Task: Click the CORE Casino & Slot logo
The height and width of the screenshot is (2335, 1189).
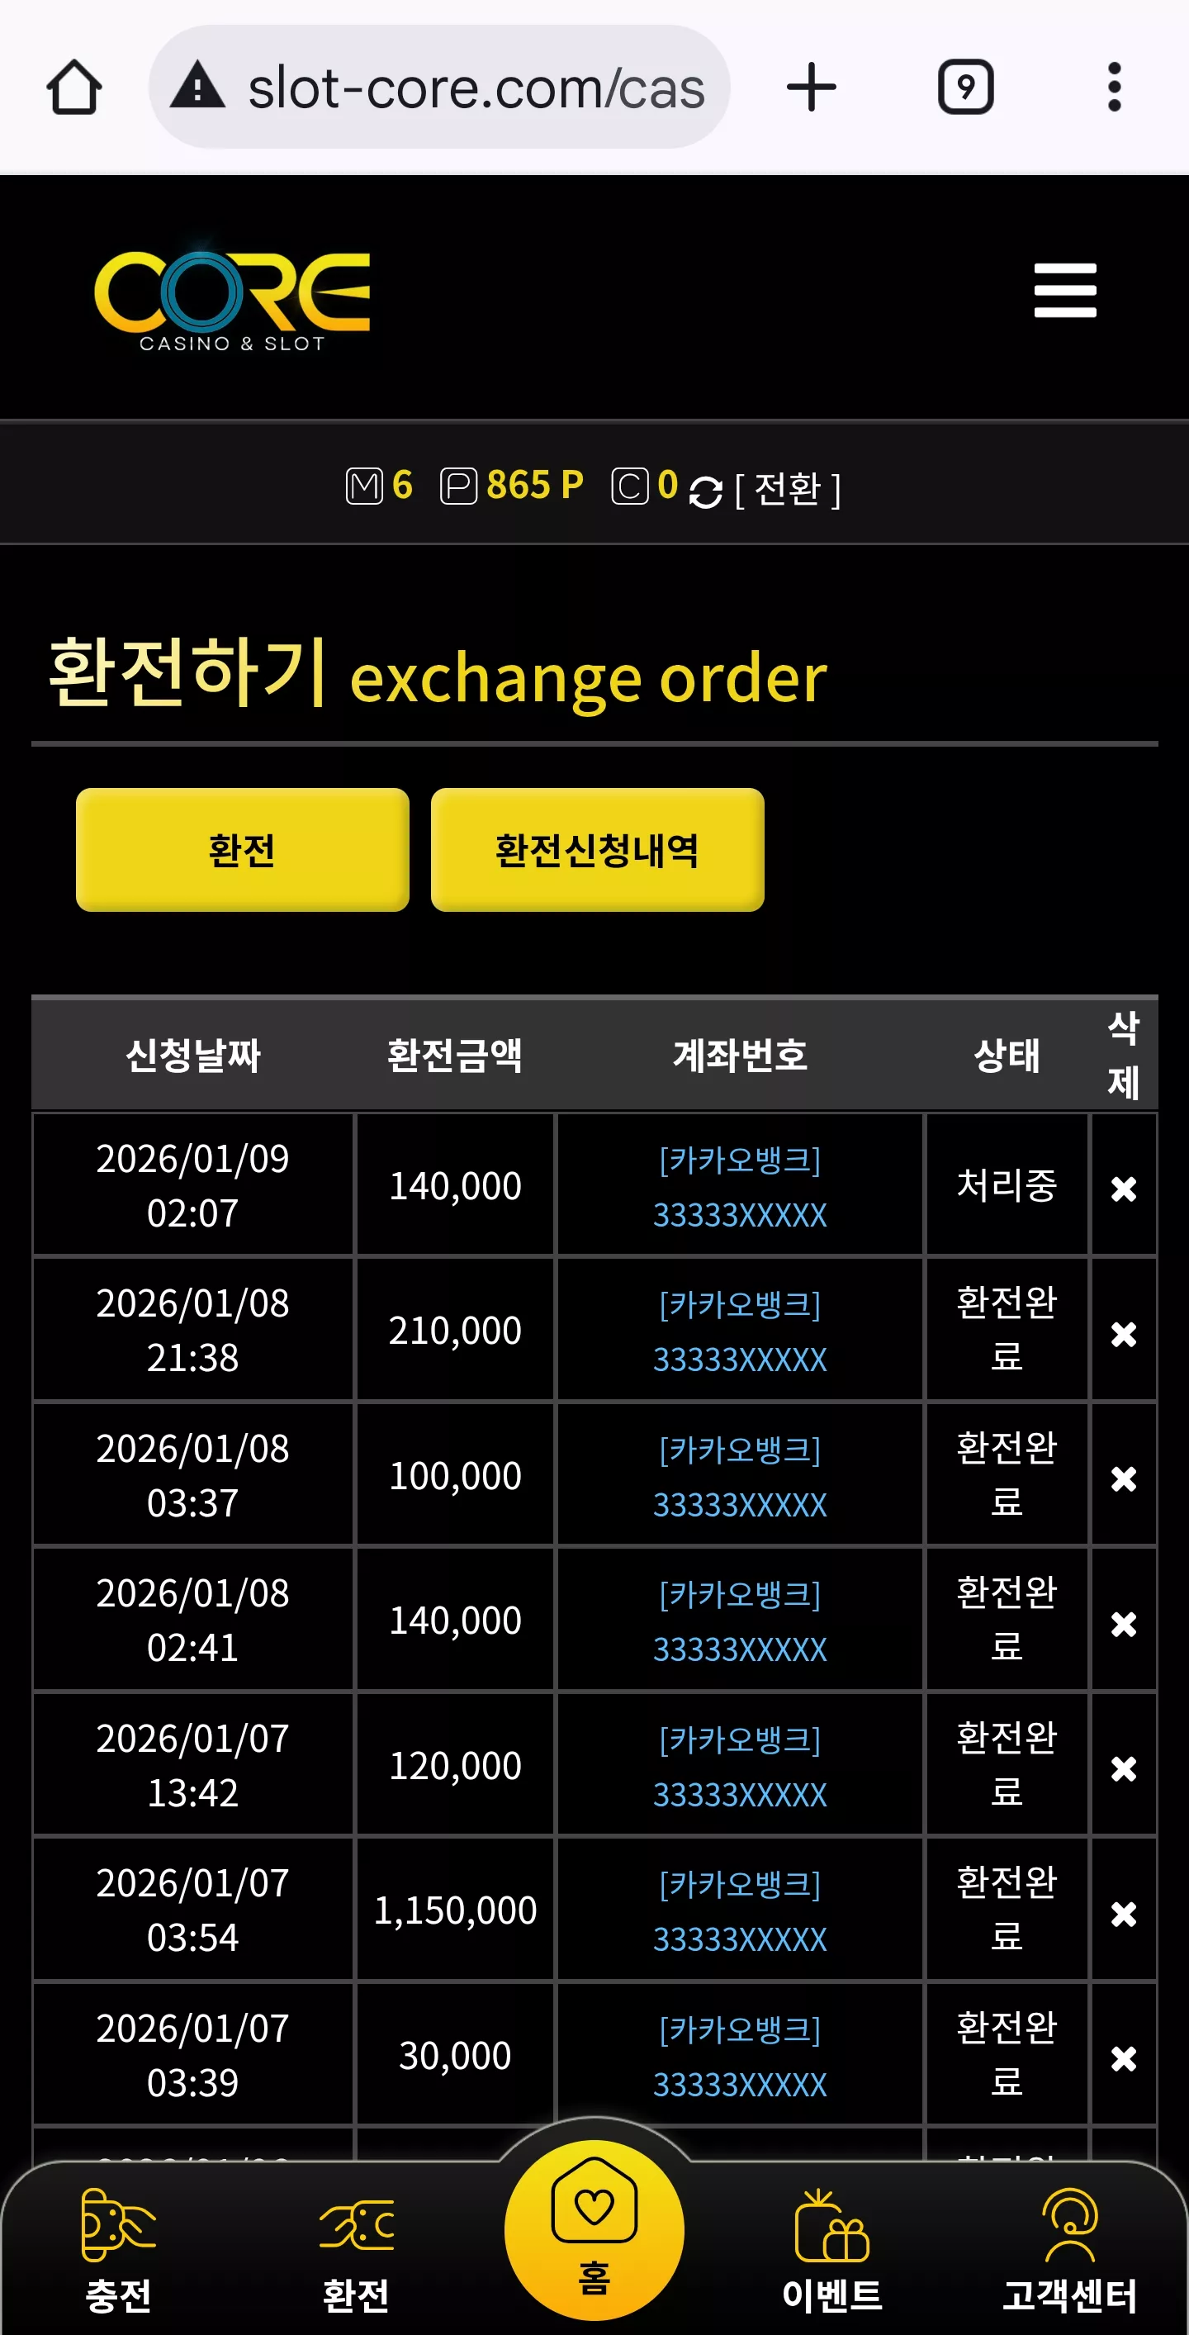Action: click(x=232, y=297)
